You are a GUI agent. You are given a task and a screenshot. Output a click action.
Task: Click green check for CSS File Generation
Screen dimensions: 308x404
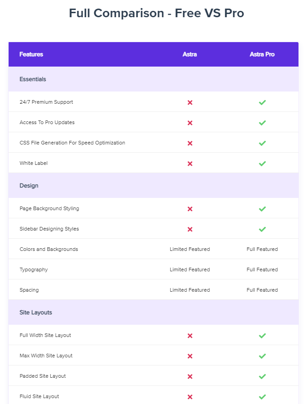pos(262,143)
